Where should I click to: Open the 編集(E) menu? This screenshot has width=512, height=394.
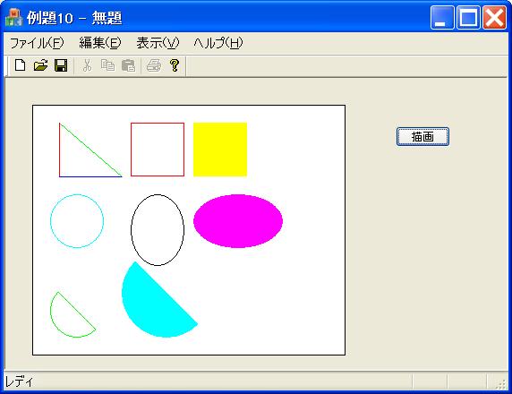tap(100, 43)
